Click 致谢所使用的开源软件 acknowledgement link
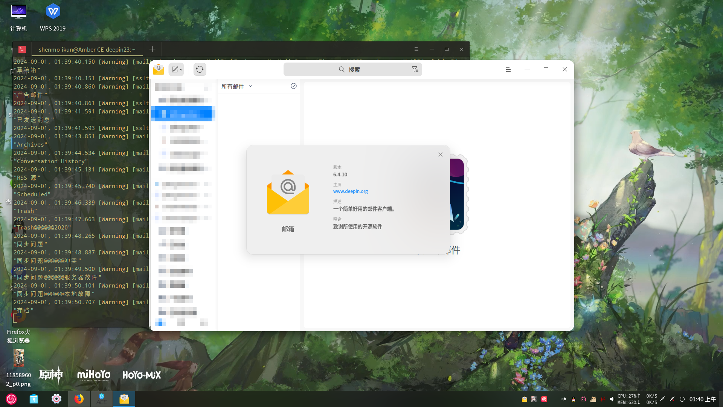 [x=357, y=226]
